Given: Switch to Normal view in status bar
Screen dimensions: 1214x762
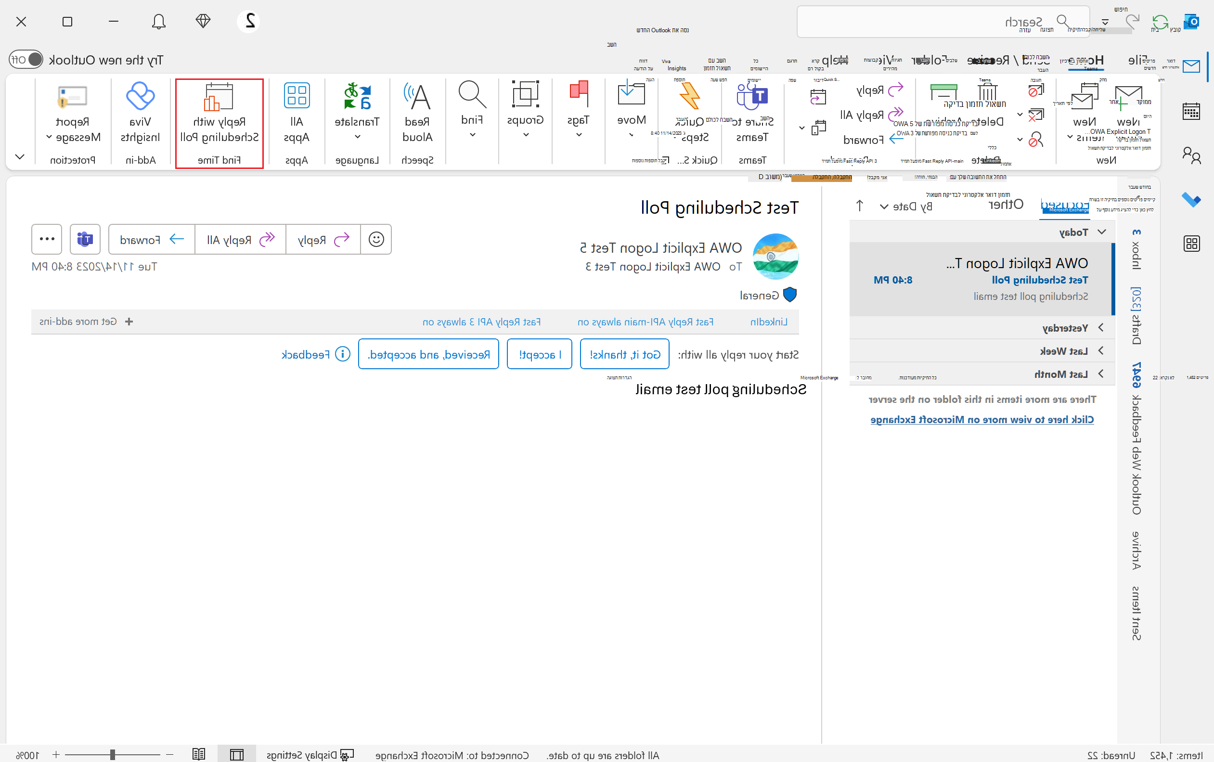Looking at the screenshot, I should point(237,754).
